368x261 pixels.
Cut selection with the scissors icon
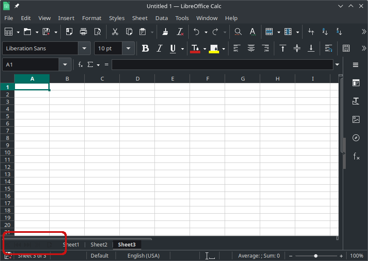tap(115, 32)
